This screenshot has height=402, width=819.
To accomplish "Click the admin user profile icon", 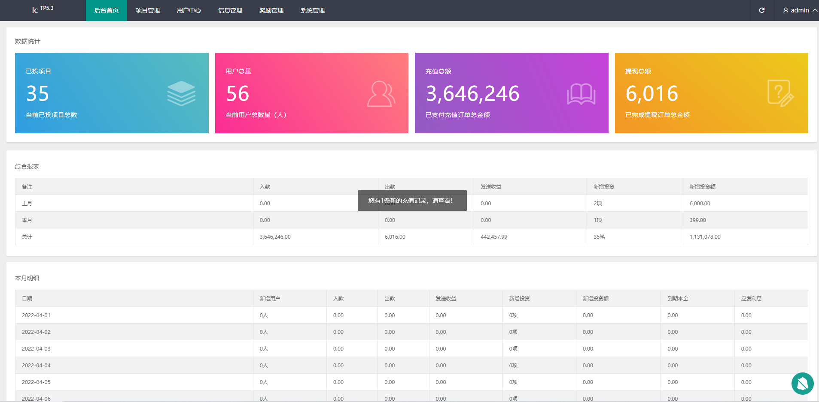I will pyautogui.click(x=786, y=10).
